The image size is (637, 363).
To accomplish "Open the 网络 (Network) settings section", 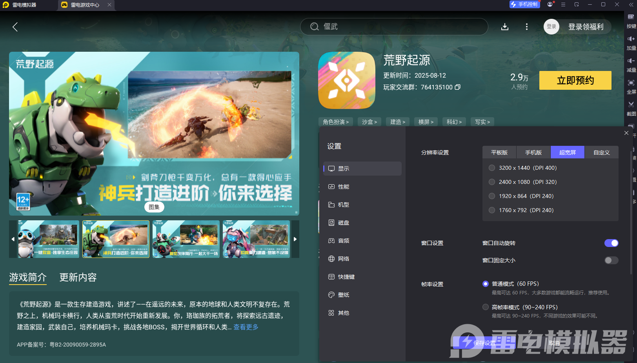I will 344,258.
